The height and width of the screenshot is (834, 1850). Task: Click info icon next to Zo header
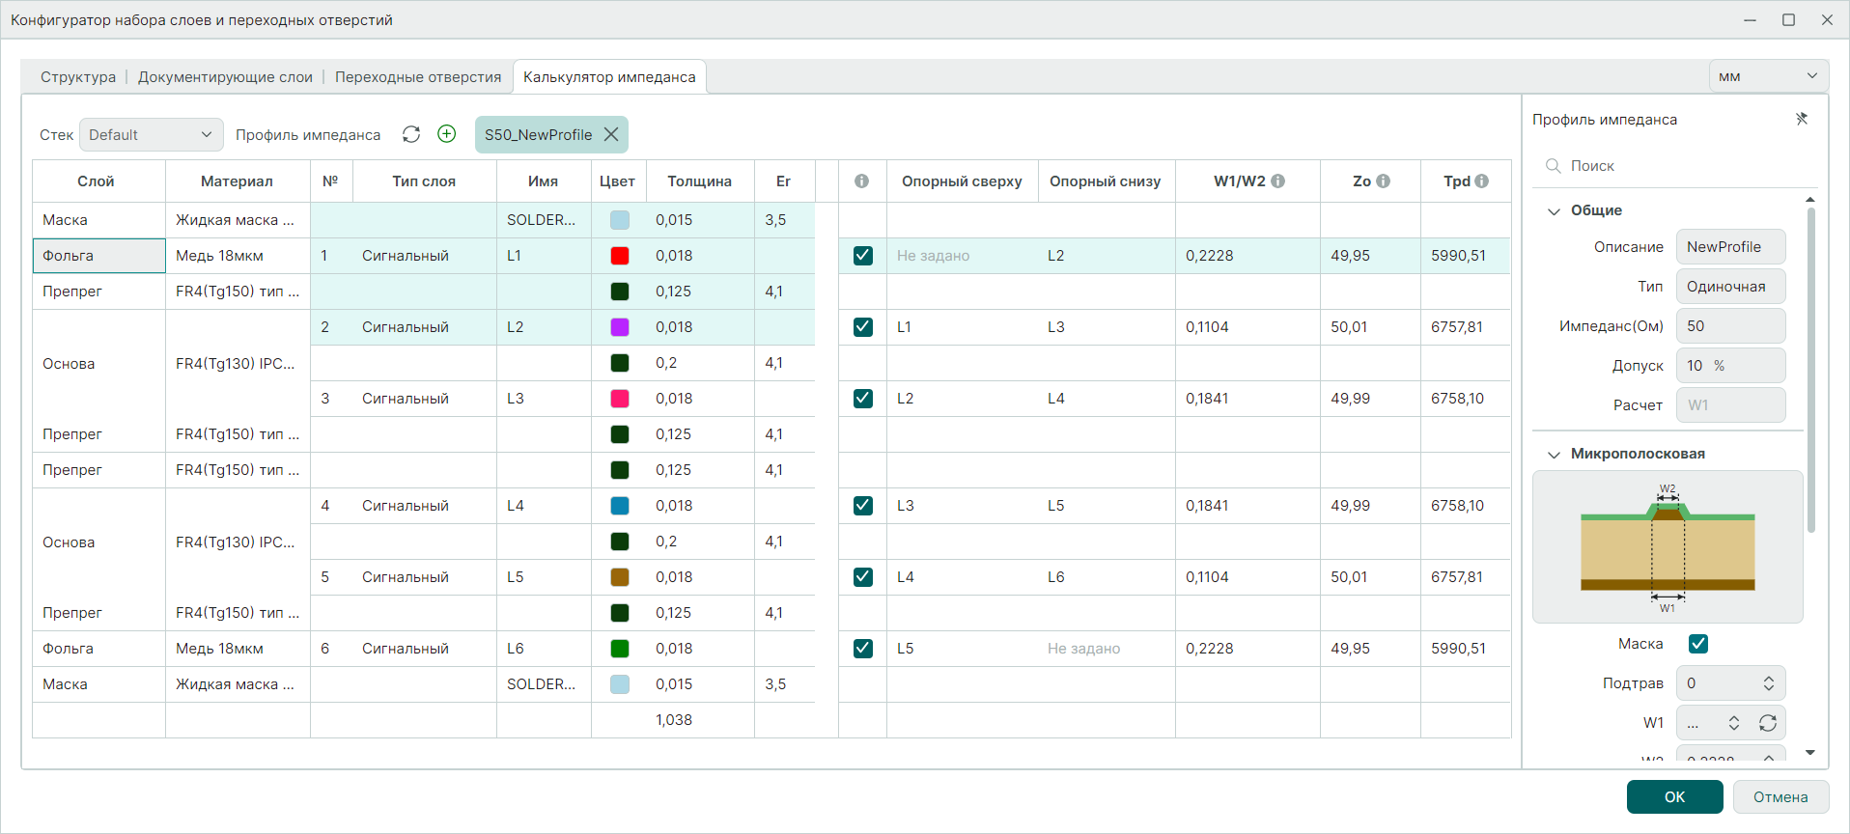click(x=1383, y=181)
